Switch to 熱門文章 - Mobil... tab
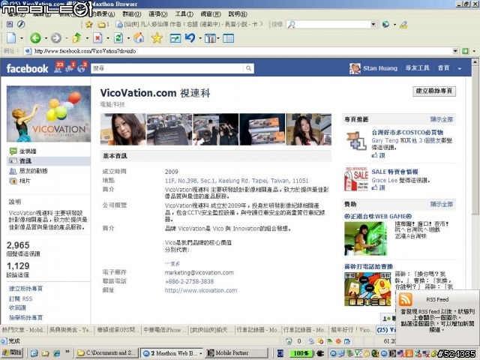 24,330
